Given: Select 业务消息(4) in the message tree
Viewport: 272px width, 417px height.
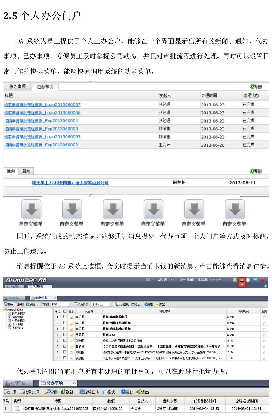Looking at the screenshot, I should pos(19,321).
